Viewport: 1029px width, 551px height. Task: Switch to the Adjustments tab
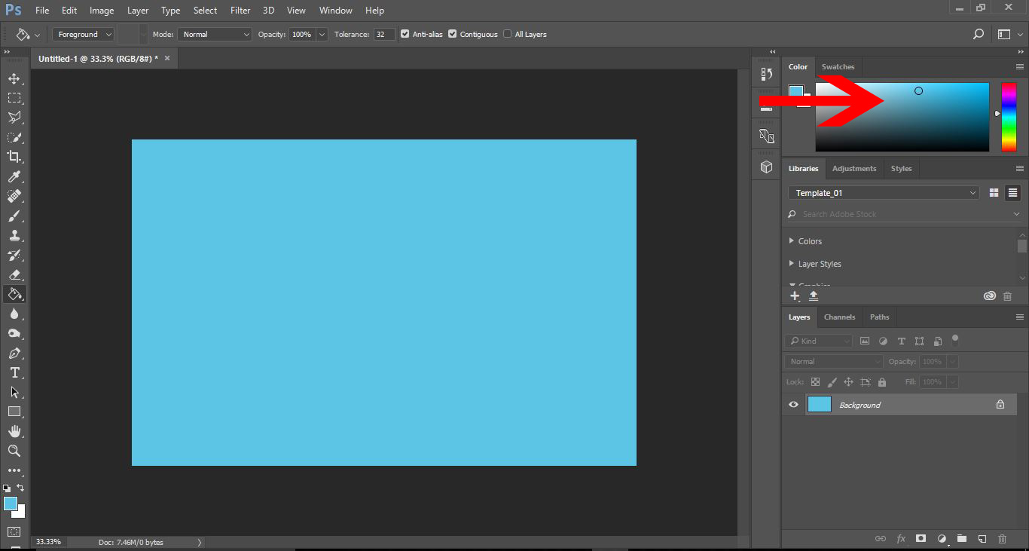[854, 168]
